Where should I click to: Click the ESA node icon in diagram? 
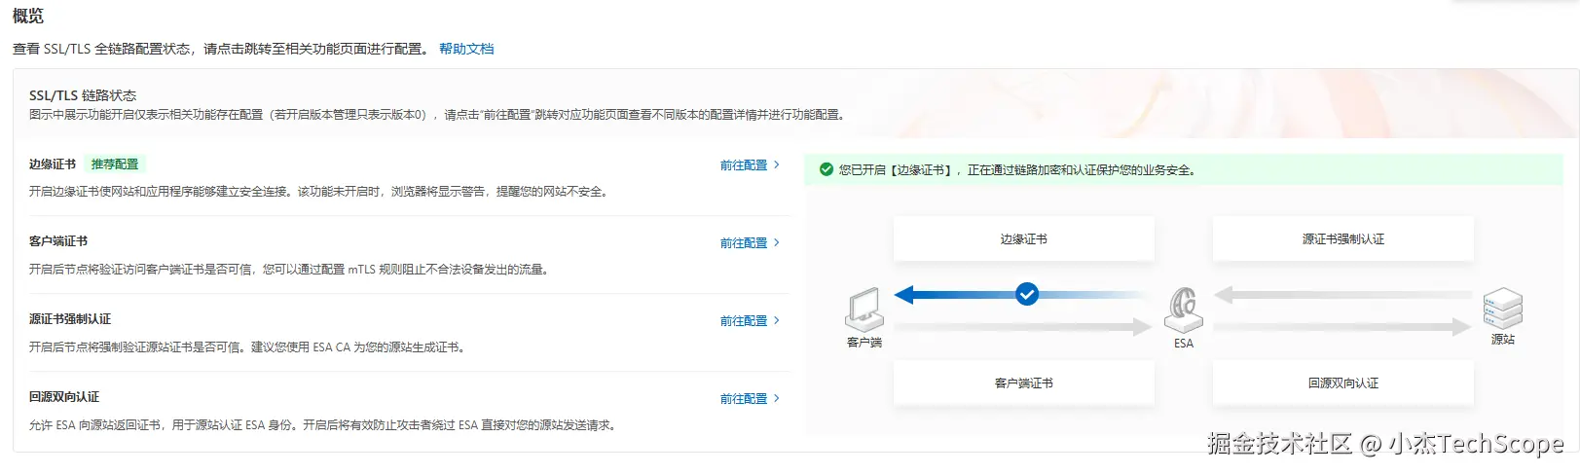click(1184, 310)
